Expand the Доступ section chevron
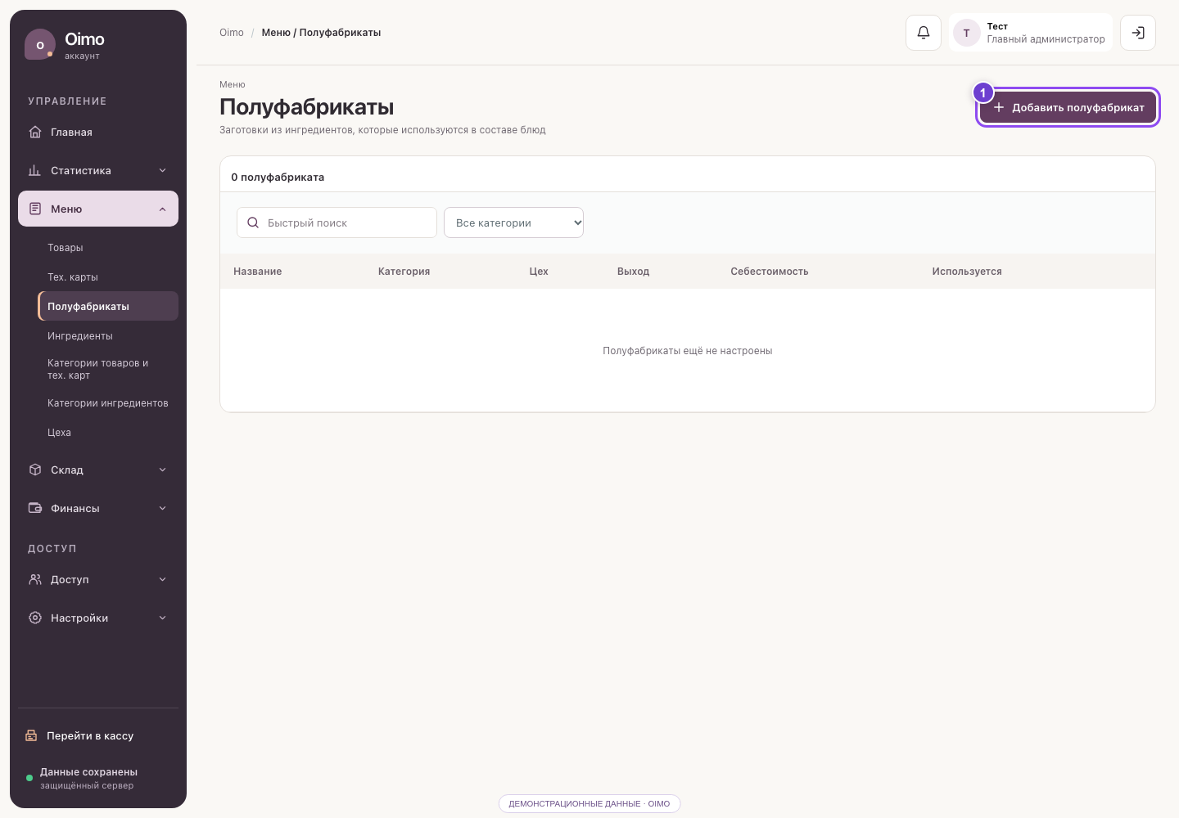 point(162,579)
